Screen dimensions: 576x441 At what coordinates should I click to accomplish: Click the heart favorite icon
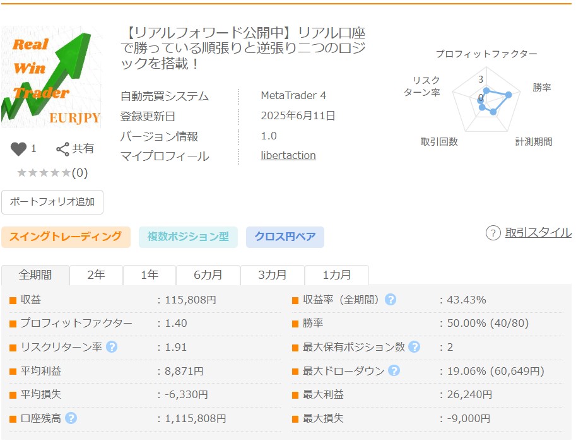(x=19, y=149)
